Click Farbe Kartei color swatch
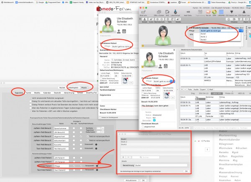251x182 pixels. point(99,132)
